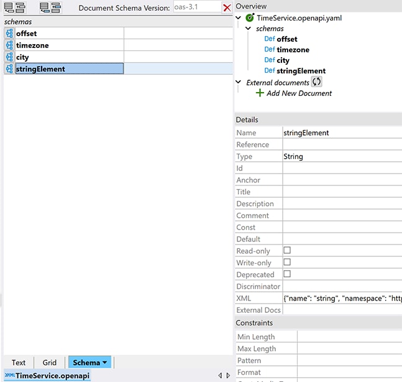Click the green check icon of TimeService.openapi.yaml
This screenshot has height=382, width=402.
pyautogui.click(x=250, y=17)
